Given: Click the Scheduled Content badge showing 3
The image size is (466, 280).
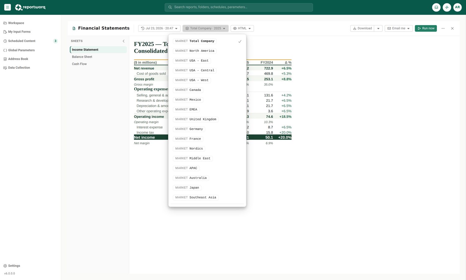Looking at the screenshot, I should point(55,41).
